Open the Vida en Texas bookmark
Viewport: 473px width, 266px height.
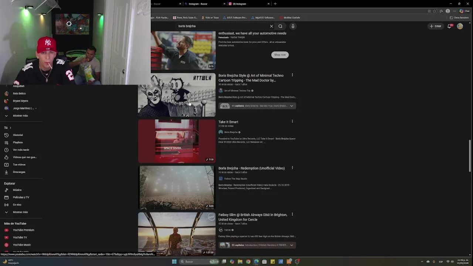[210, 18]
